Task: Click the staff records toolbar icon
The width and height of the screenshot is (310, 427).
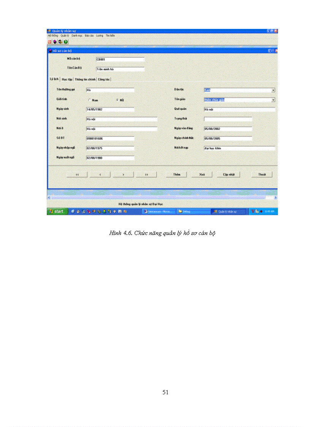Action: tap(60, 40)
